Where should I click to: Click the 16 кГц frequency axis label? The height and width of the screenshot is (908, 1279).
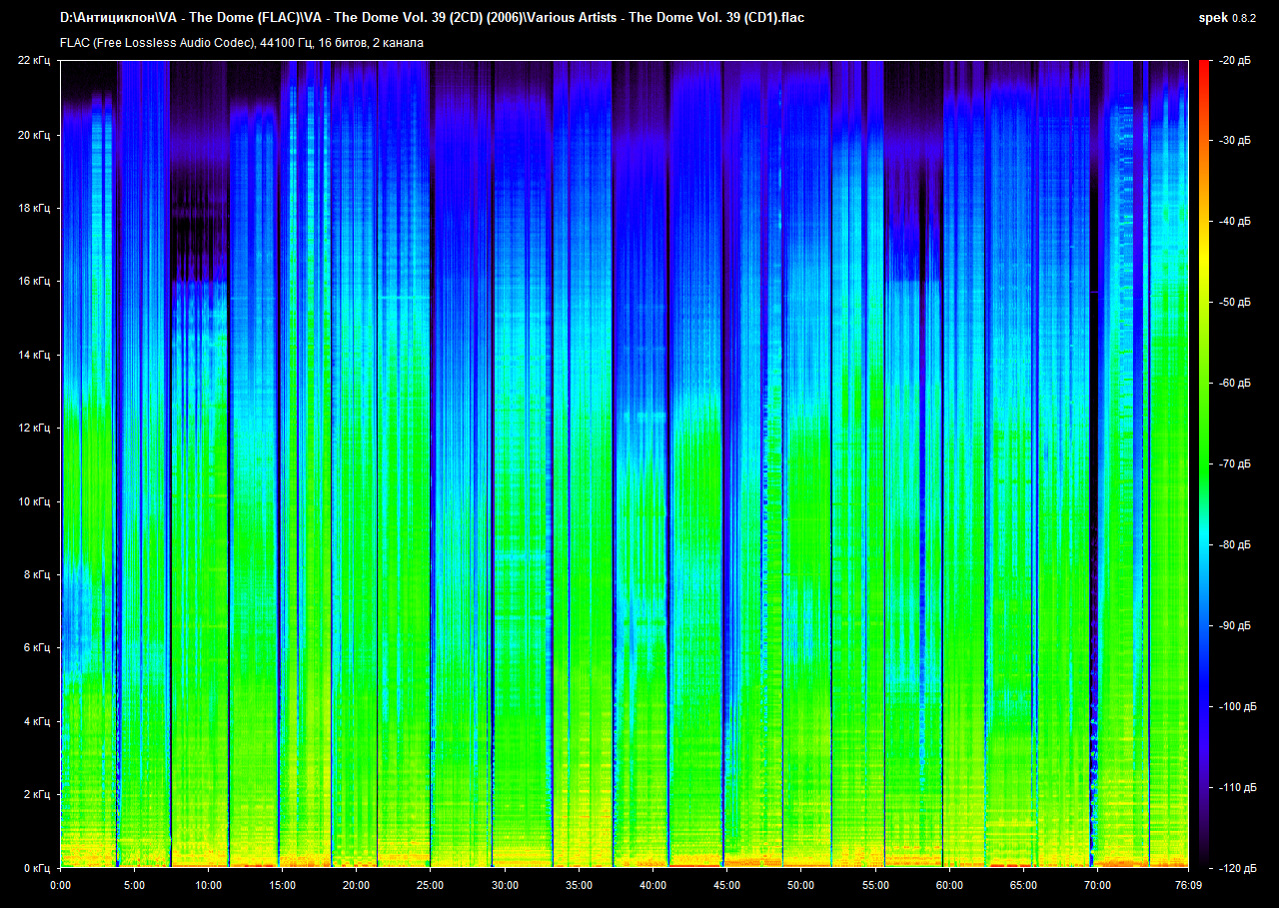point(34,282)
